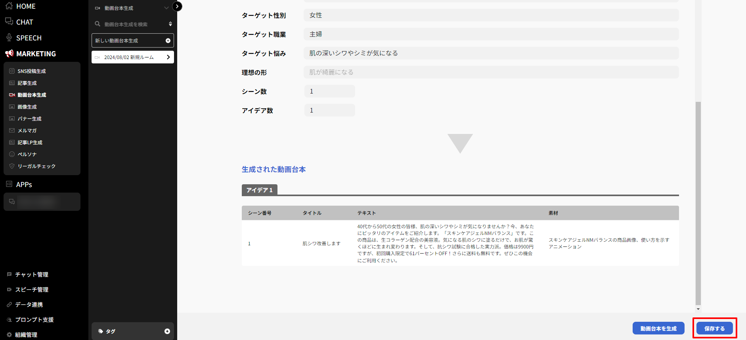Click the add tag plus icon
This screenshot has height=340, width=746.
pyautogui.click(x=167, y=331)
